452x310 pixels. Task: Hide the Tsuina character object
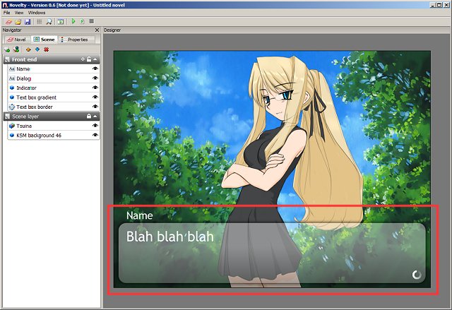click(95, 126)
